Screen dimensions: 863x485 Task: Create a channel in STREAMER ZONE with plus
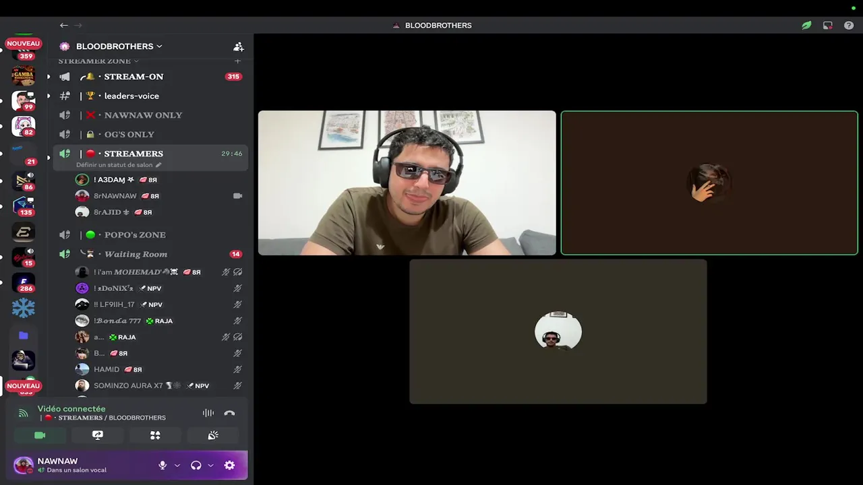237,61
